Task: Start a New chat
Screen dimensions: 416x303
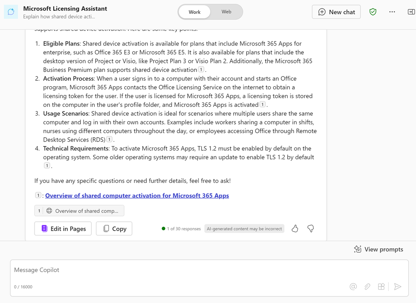Action: coord(336,12)
